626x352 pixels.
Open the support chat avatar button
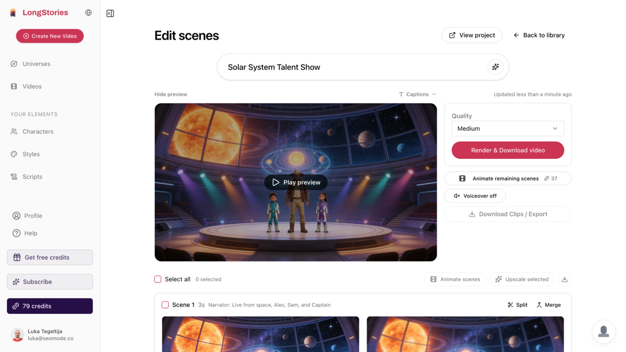pos(604,331)
